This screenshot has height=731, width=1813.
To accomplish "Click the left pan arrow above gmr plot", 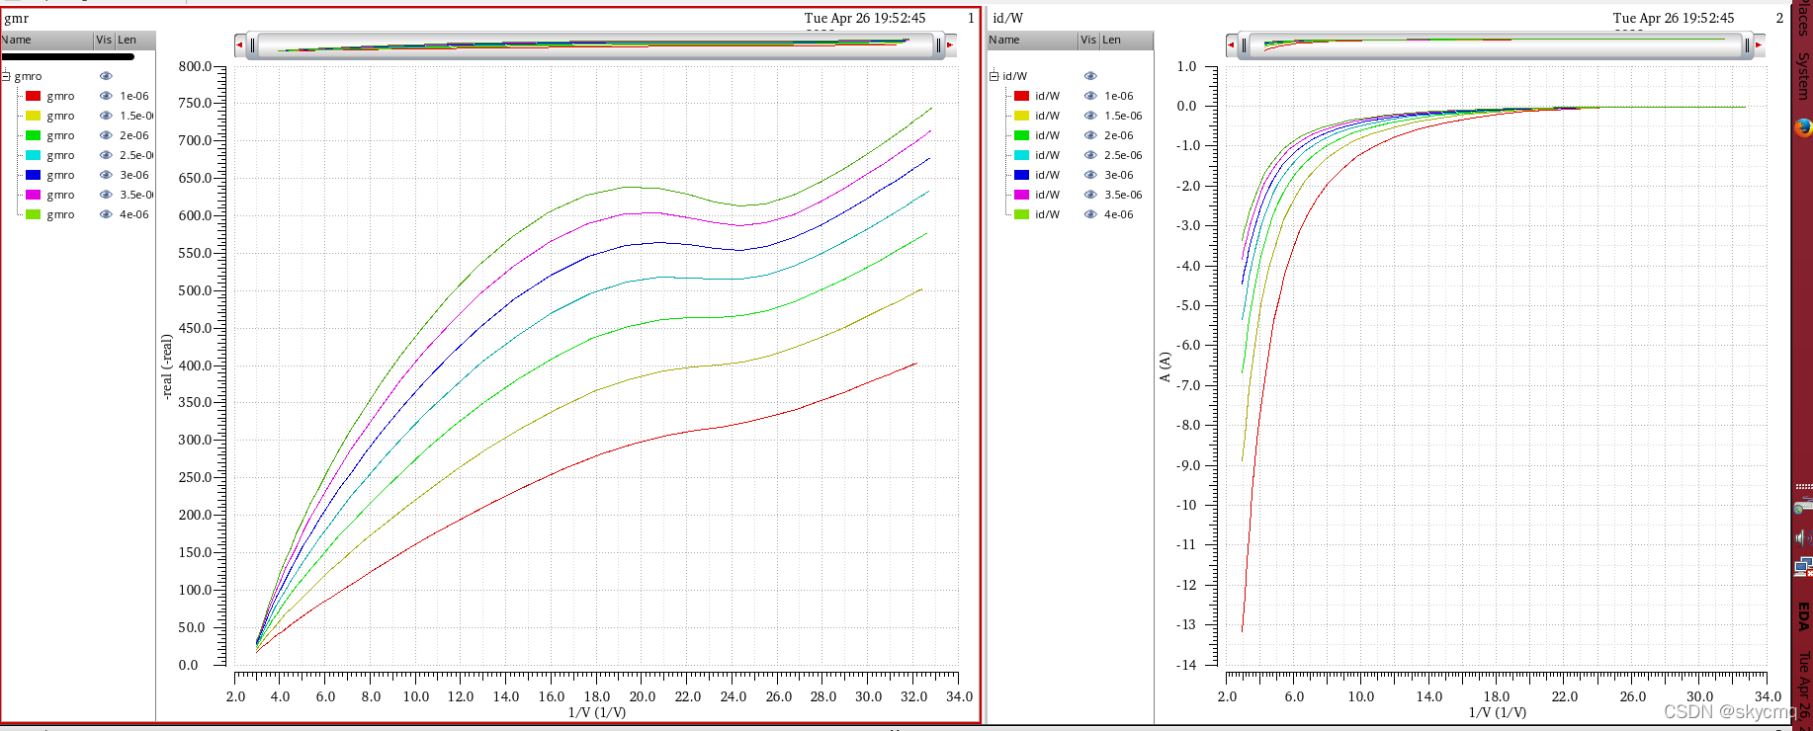I will coord(239,44).
